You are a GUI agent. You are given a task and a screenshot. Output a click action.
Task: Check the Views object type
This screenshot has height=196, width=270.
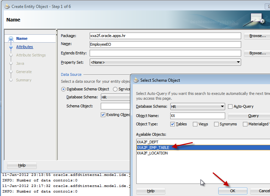coord(195,124)
